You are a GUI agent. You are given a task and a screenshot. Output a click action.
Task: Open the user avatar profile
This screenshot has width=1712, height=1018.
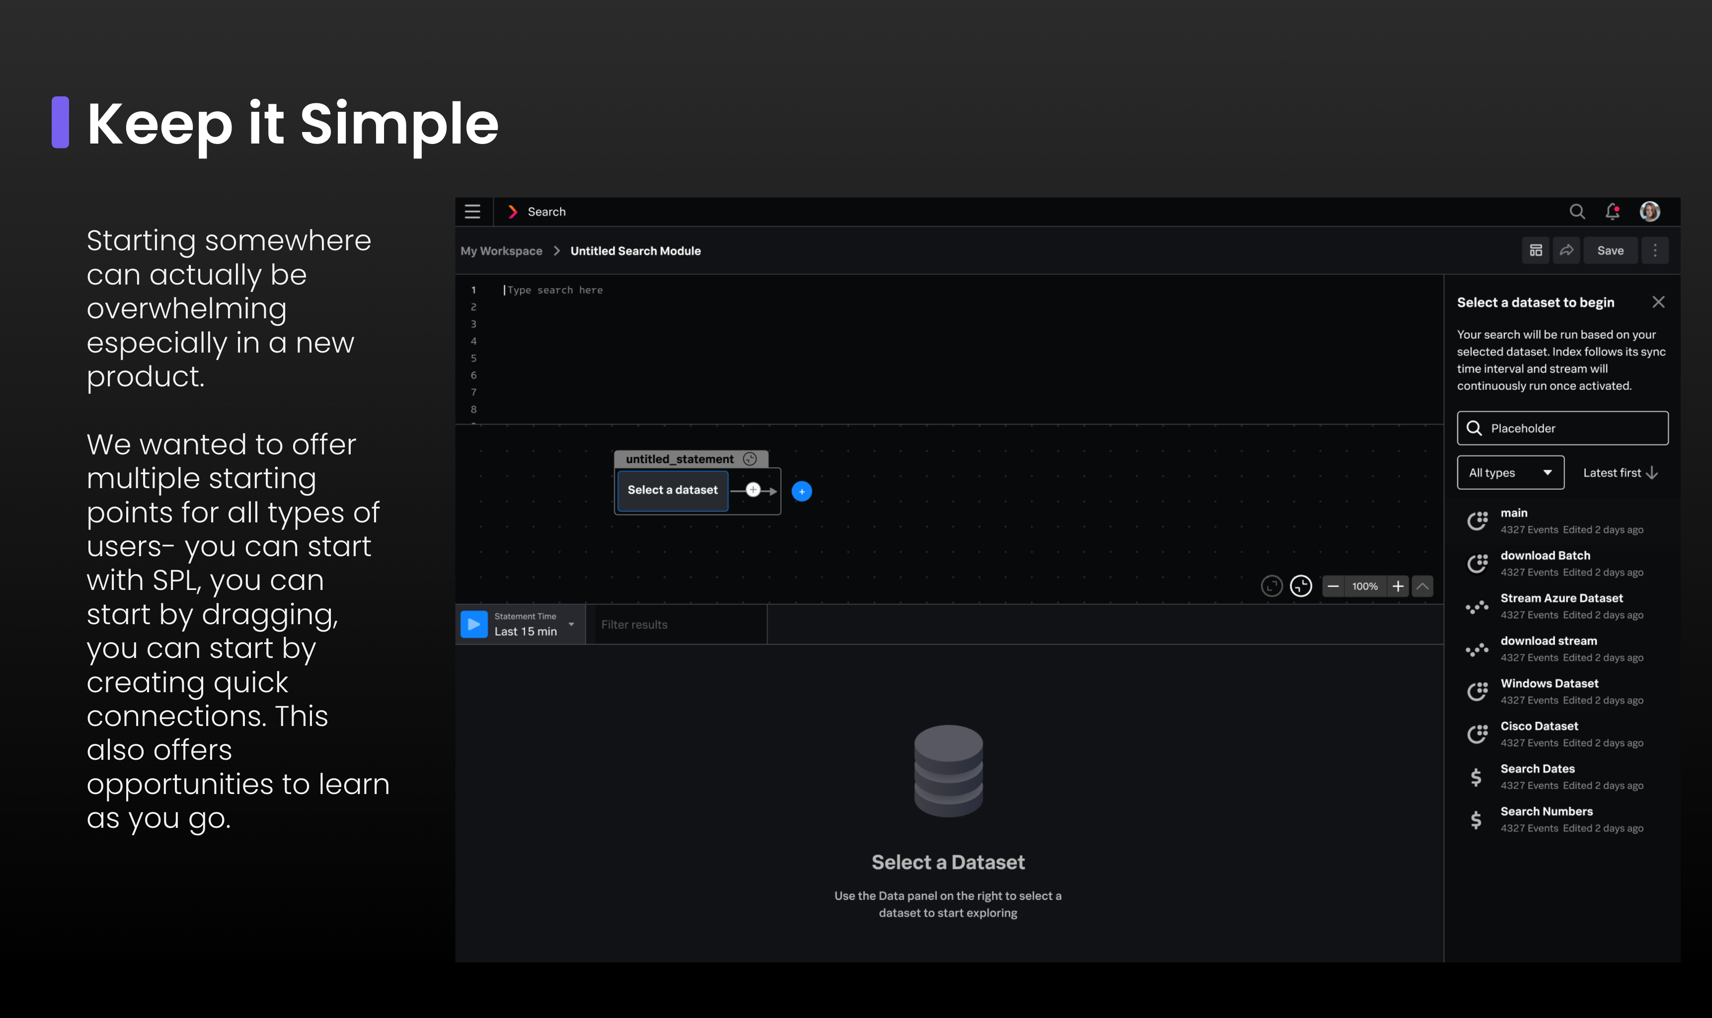(1649, 211)
